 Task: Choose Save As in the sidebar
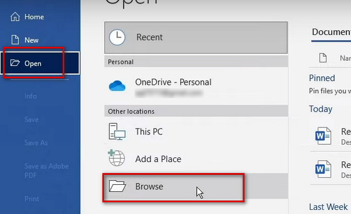36,143
